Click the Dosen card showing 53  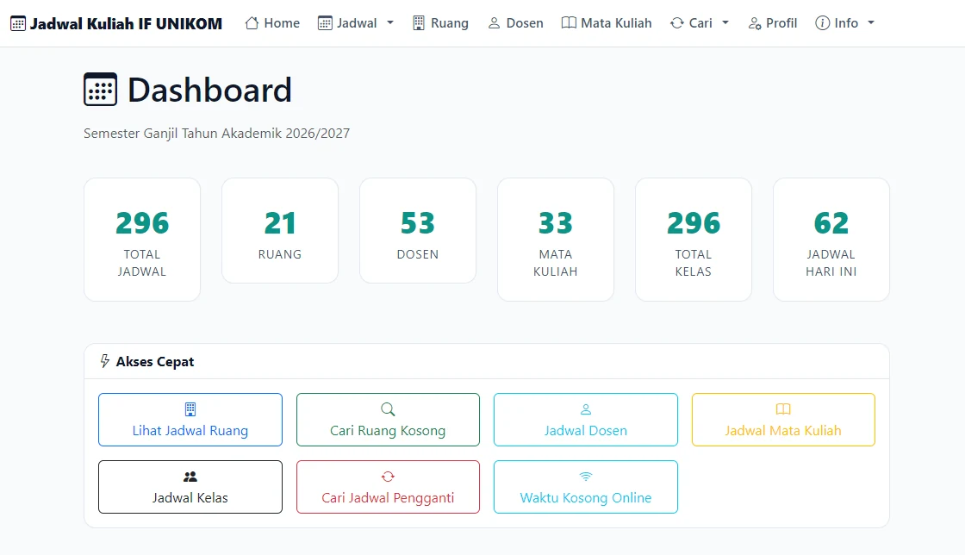point(418,231)
